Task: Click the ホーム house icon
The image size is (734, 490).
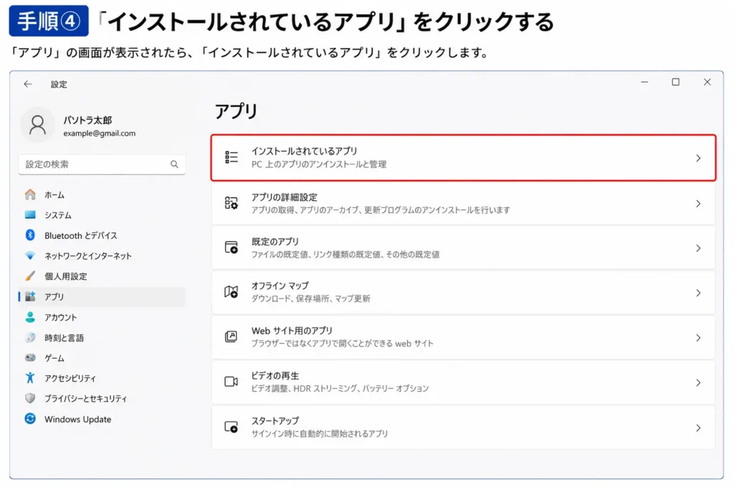Action: pos(30,194)
